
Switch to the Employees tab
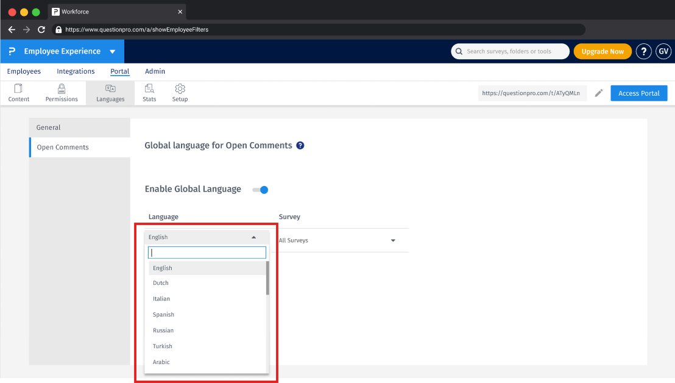click(24, 71)
